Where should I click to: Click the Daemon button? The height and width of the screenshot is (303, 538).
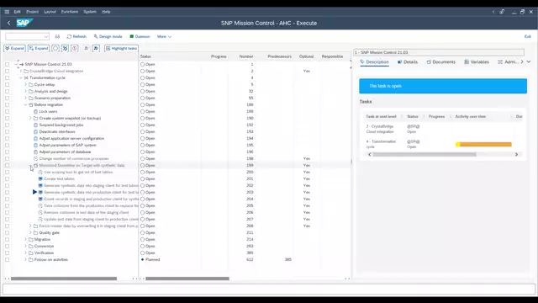(140, 36)
